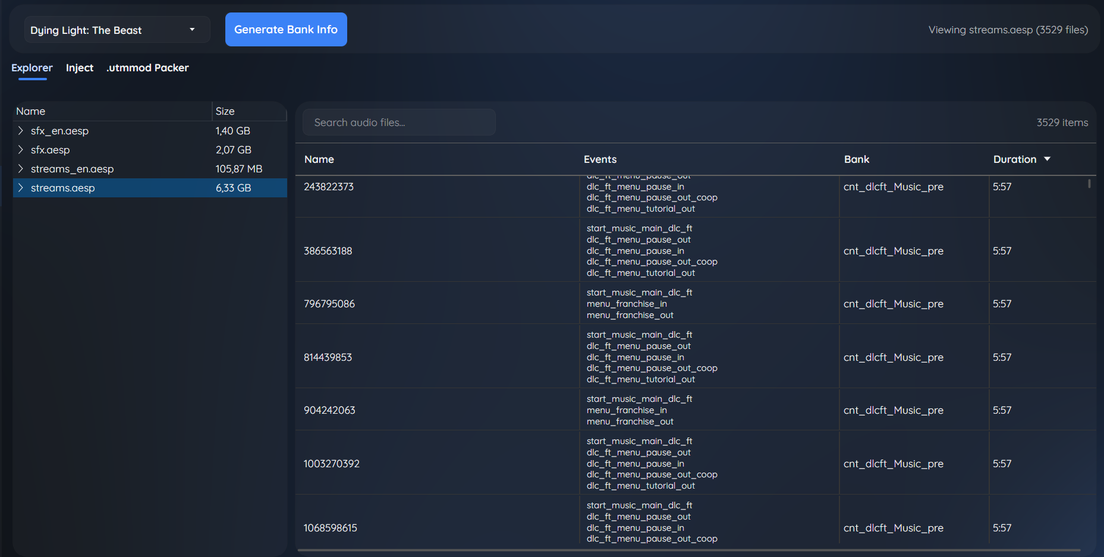Sort by the Name column header
Viewport: 1104px width, 557px height.
pyautogui.click(x=319, y=159)
